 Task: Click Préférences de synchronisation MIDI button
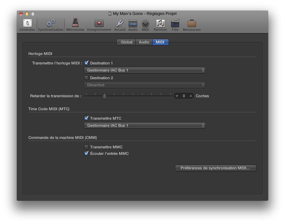[216, 168]
